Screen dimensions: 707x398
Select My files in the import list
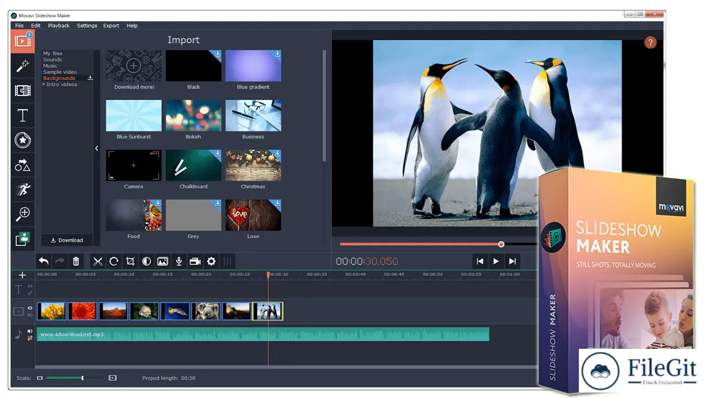(x=53, y=54)
